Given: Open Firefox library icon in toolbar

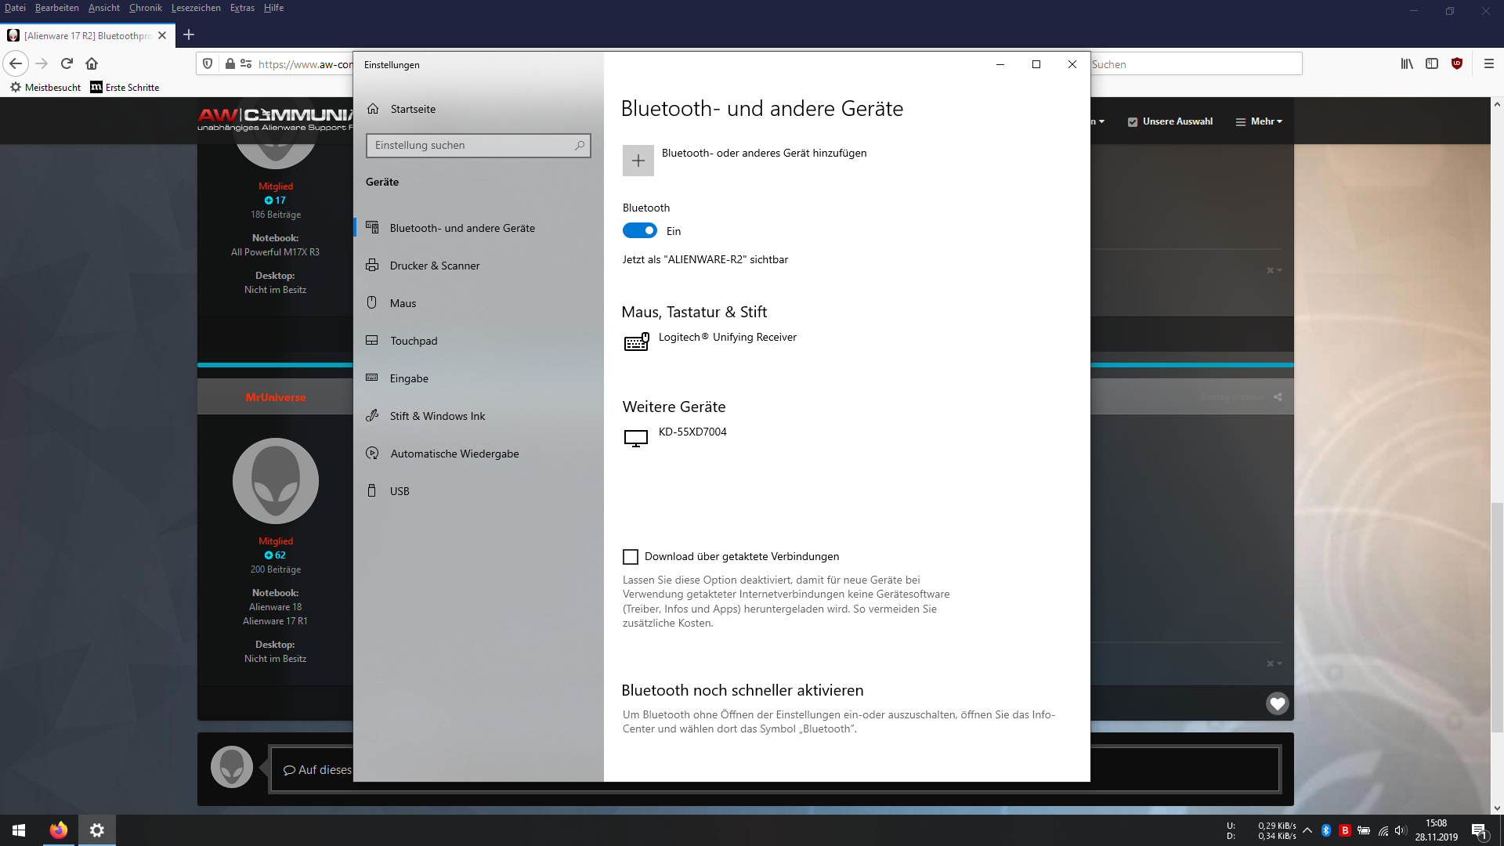Looking at the screenshot, I should pyautogui.click(x=1407, y=63).
